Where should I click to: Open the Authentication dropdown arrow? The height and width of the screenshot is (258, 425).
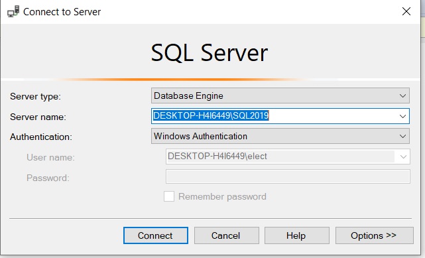(x=402, y=137)
